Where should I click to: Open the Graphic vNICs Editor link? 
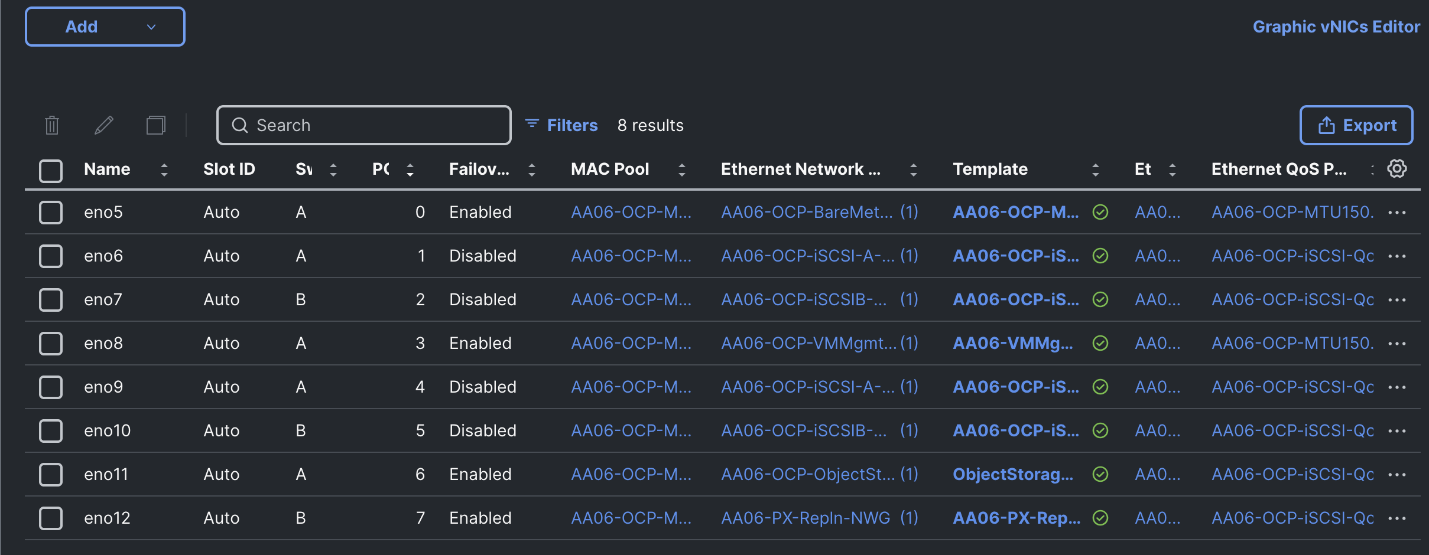(x=1336, y=27)
